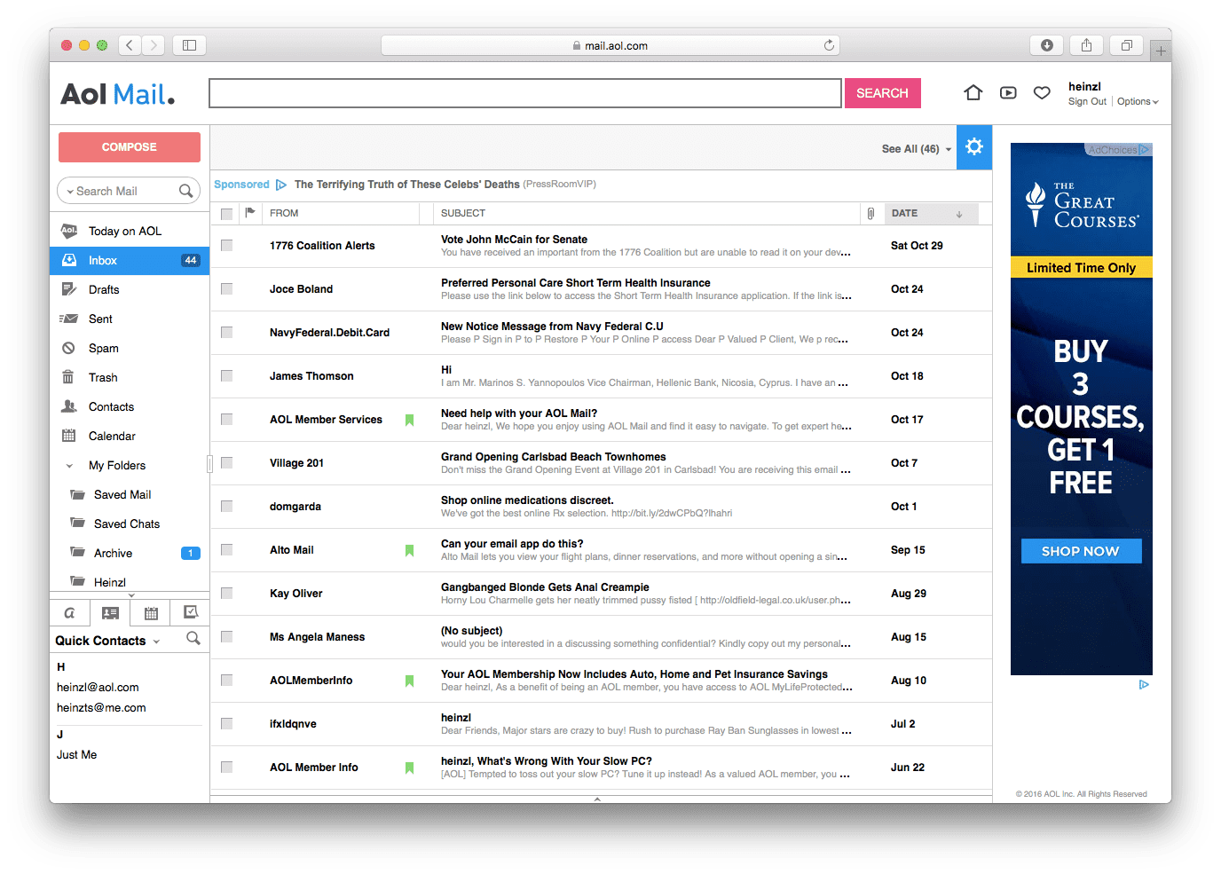Click the SEARCH button
The image size is (1221, 874).
tap(882, 93)
